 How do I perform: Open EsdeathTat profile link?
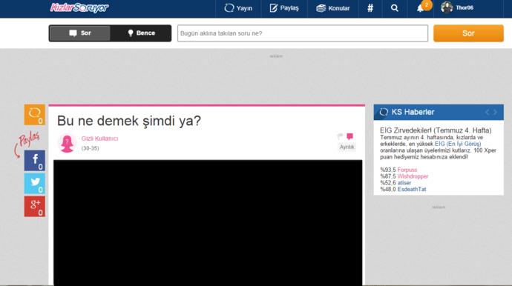(412, 190)
